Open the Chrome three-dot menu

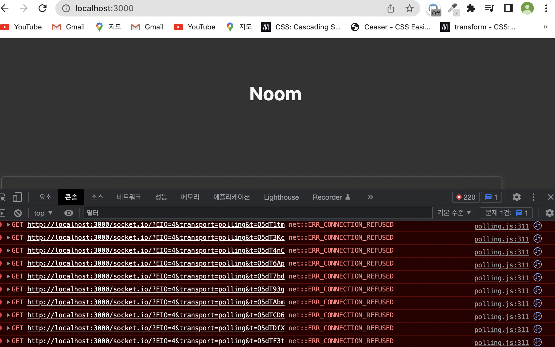(x=546, y=8)
